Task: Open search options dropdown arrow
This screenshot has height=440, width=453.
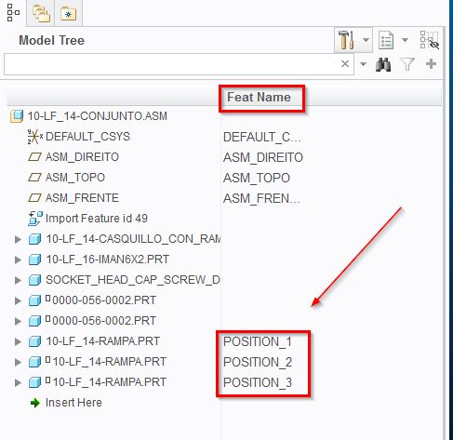Action: (x=363, y=64)
